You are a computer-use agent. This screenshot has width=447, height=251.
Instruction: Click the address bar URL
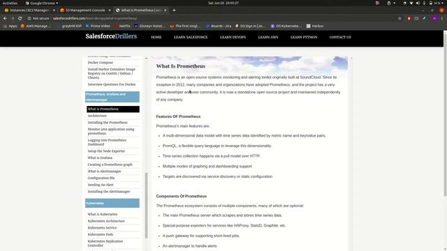95,18
